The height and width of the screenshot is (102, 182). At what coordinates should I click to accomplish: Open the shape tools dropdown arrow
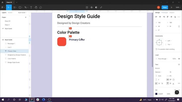pyautogui.click(x=22, y=7)
